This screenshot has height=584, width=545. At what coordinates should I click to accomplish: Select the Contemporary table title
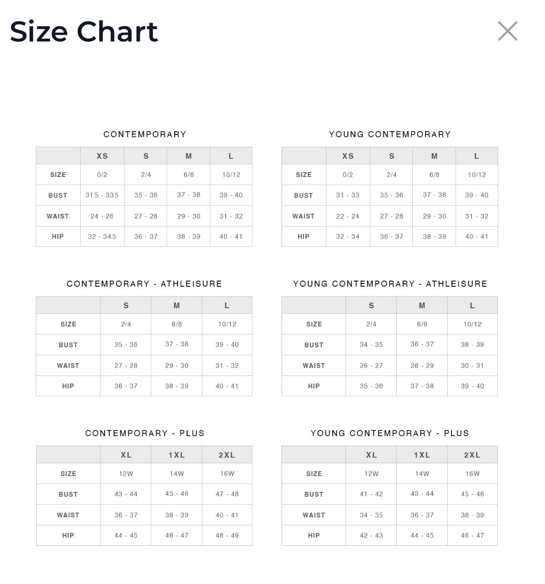click(145, 134)
